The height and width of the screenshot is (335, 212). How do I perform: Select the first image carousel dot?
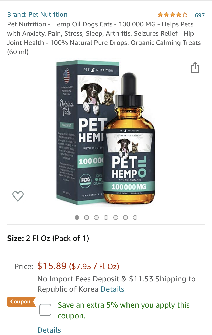(x=77, y=218)
